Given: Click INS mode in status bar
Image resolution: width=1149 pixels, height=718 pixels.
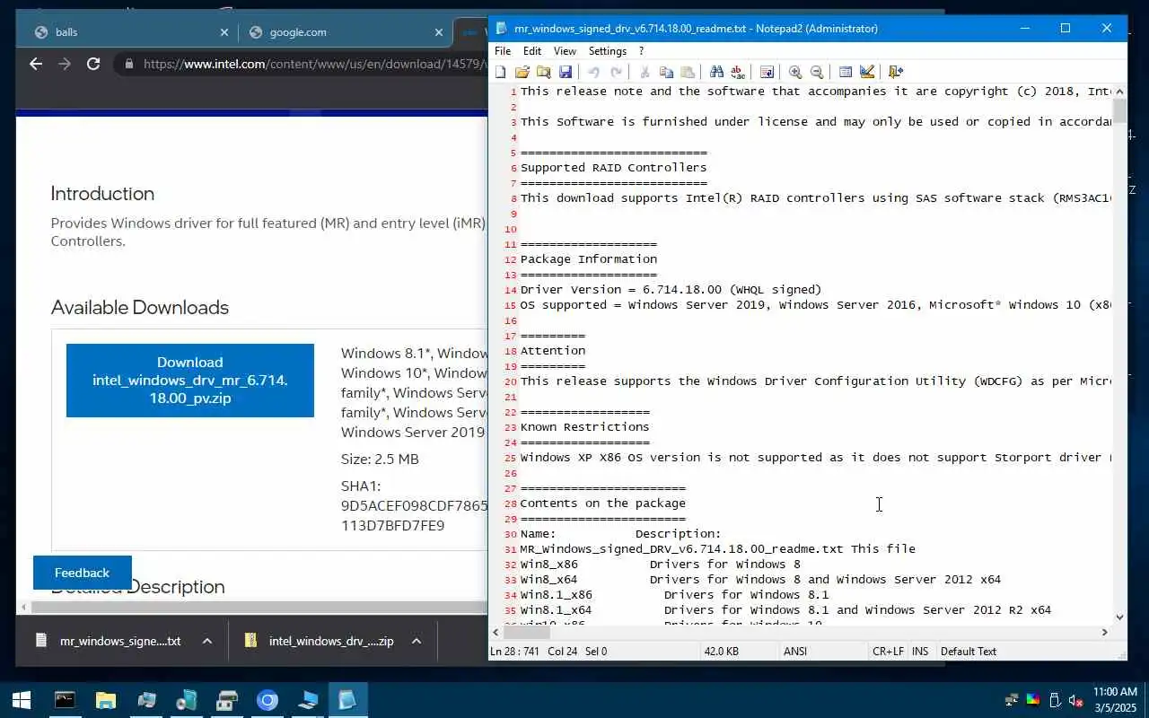Looking at the screenshot, I should [920, 652].
